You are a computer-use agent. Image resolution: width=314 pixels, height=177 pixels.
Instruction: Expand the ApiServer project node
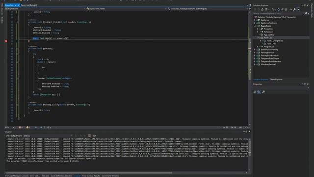coord(255,20)
